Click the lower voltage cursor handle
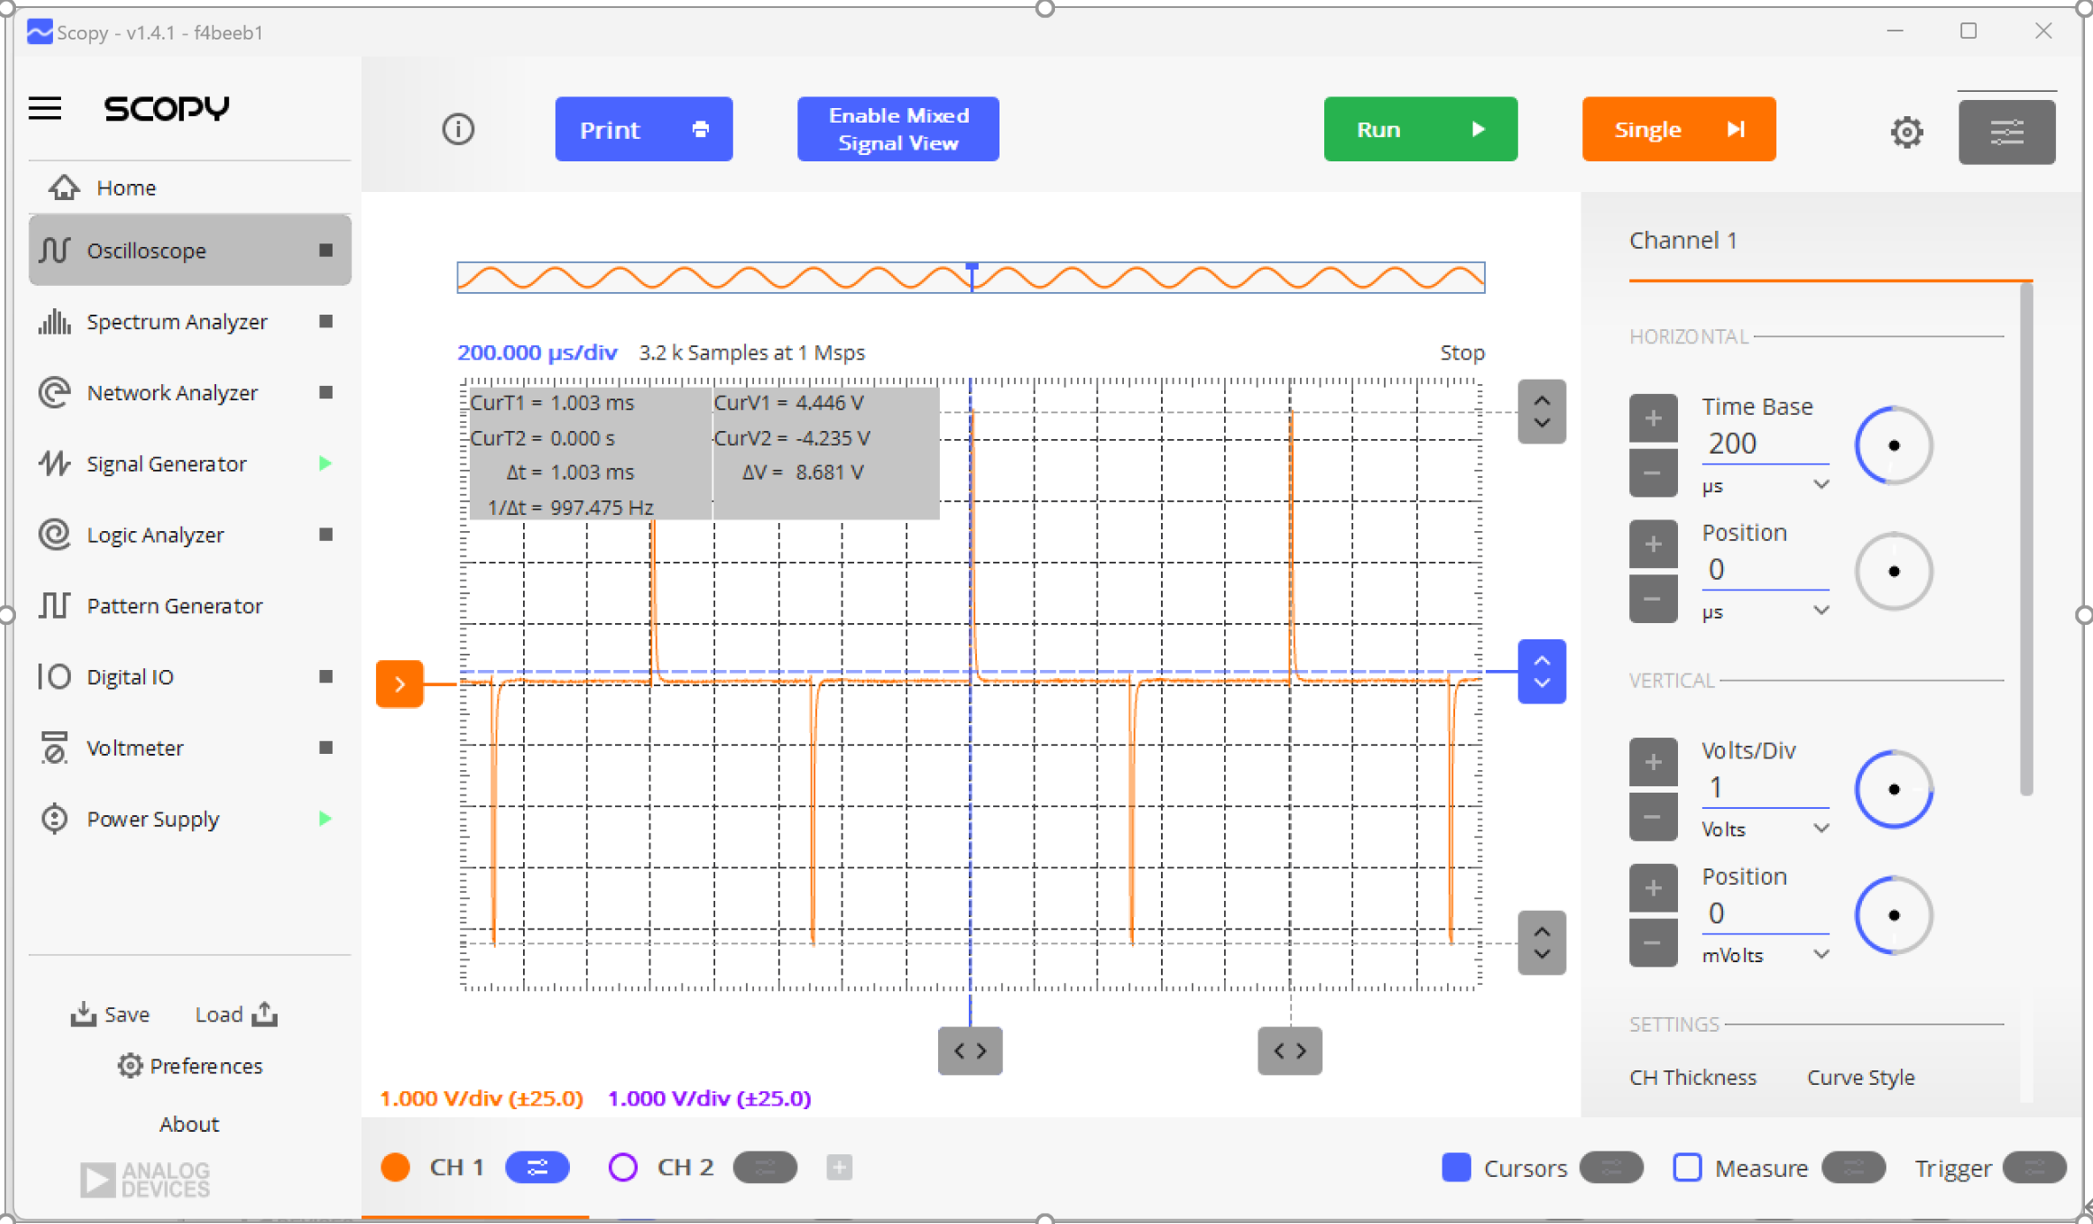 (x=1542, y=943)
